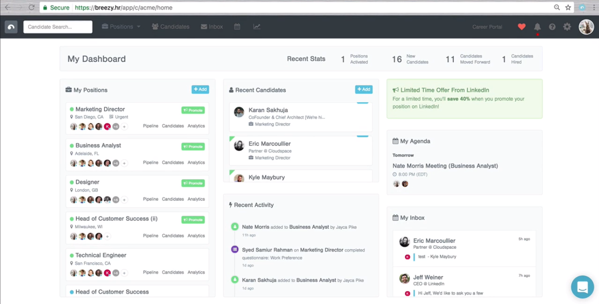Image resolution: width=599 pixels, height=304 pixels.
Task: View Analytics for the Designer position
Action: (x=196, y=199)
